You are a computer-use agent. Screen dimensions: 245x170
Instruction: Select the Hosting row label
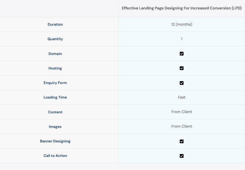tap(55, 68)
